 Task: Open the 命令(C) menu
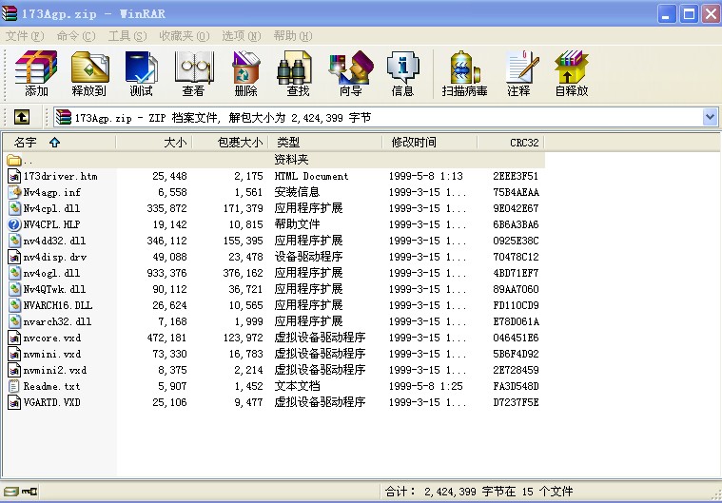tap(76, 36)
